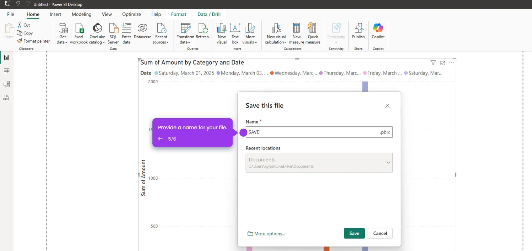The image size is (532, 251).
Task: Click the More options... link
Action: (266, 234)
